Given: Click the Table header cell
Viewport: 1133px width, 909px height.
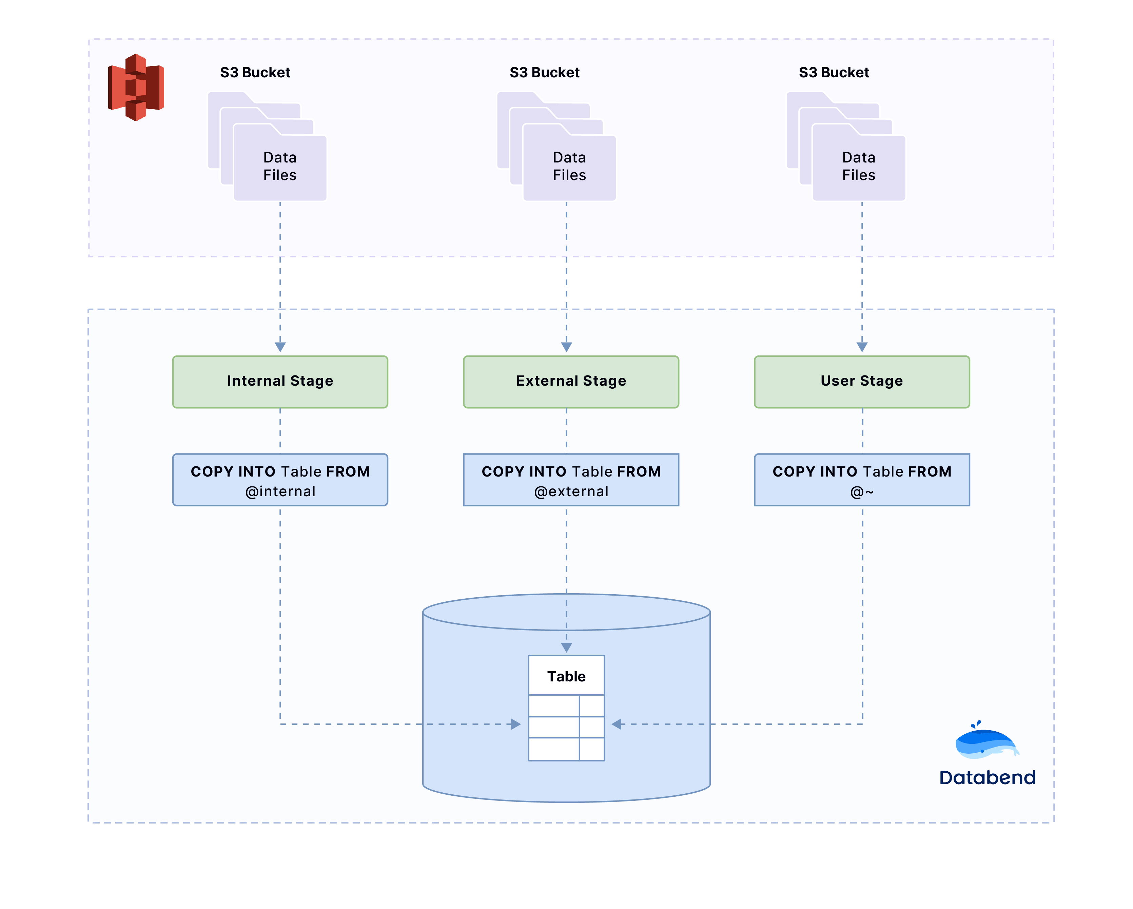Looking at the screenshot, I should [x=566, y=676].
